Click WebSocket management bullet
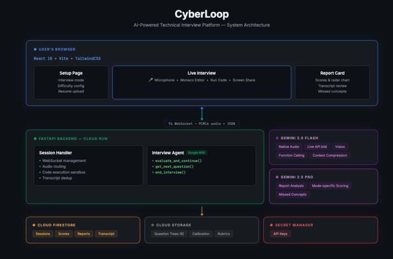Screen dimensions: 393x259 pyautogui.click(x=64, y=160)
